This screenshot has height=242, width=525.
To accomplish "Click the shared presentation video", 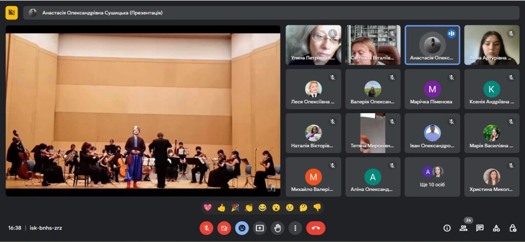I will pos(143,111).
